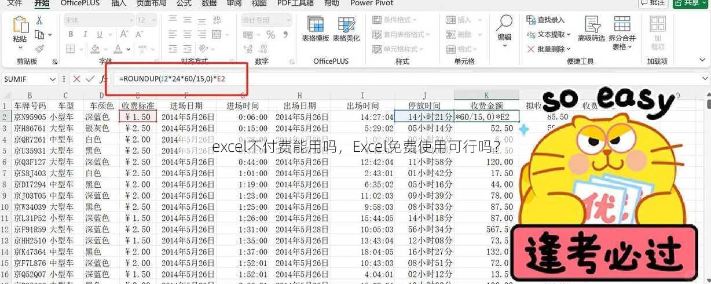Screen dimensions: 711x284
Task: Expand the 粘贴 paste options arrow
Action: (20, 48)
